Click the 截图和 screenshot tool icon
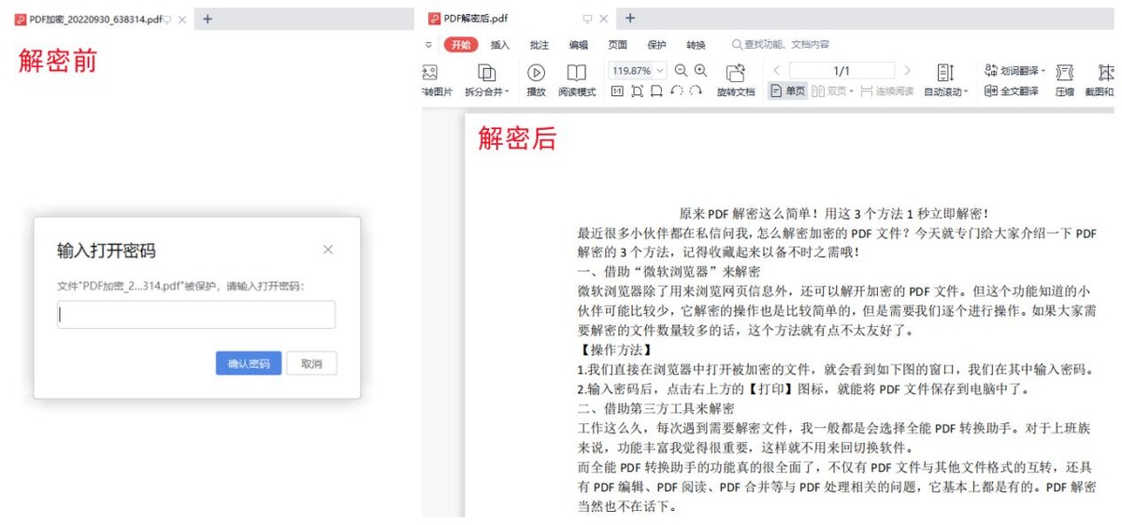Image resolution: width=1122 pixels, height=525 pixels. [1106, 72]
